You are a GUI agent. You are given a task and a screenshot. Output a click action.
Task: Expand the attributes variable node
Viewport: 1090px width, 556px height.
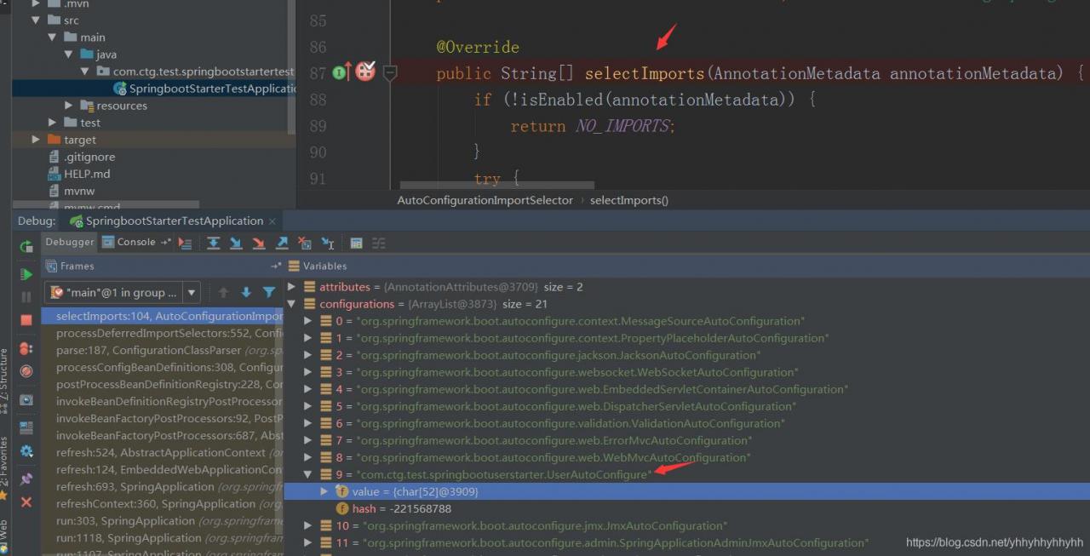click(292, 287)
